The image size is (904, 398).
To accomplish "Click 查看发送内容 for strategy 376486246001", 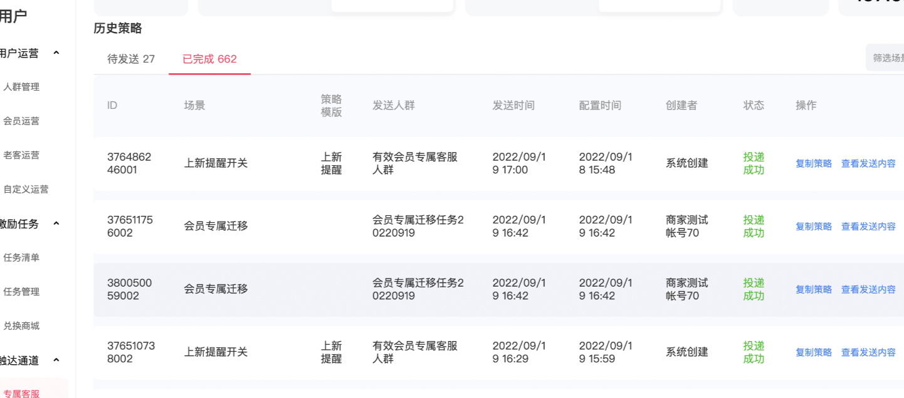I will pyautogui.click(x=868, y=163).
